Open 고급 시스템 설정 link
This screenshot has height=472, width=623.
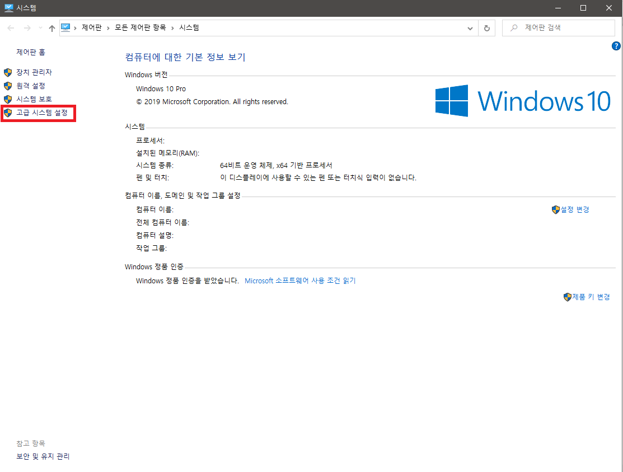tap(42, 113)
